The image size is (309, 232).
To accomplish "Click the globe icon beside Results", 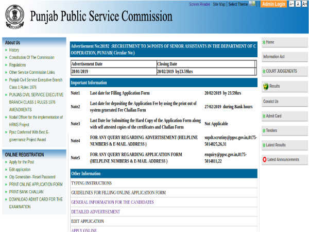I will [x=265, y=86].
